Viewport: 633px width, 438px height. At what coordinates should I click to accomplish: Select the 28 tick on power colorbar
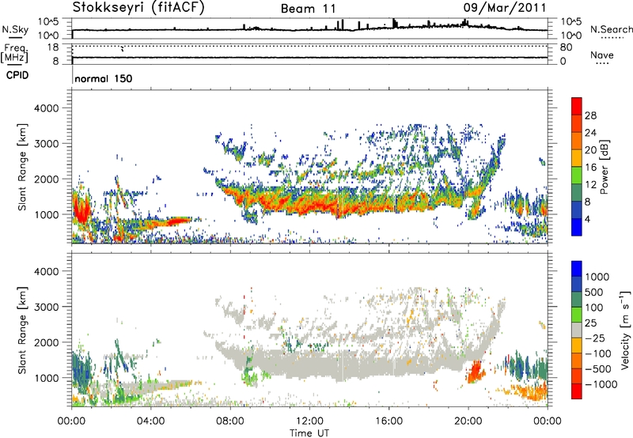[590, 115]
